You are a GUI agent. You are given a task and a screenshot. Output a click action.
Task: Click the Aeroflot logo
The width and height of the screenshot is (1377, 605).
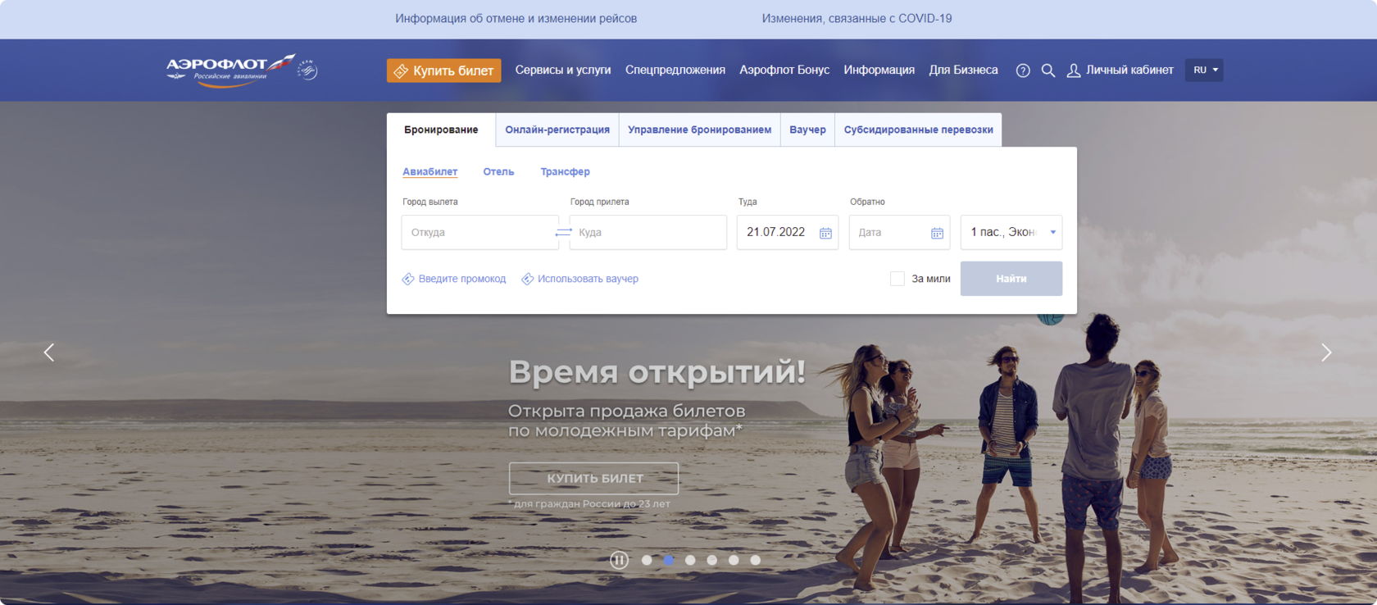click(230, 70)
